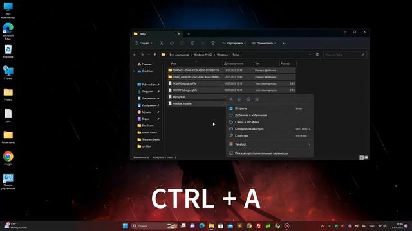Refresh the Temp folder view

[317, 55]
